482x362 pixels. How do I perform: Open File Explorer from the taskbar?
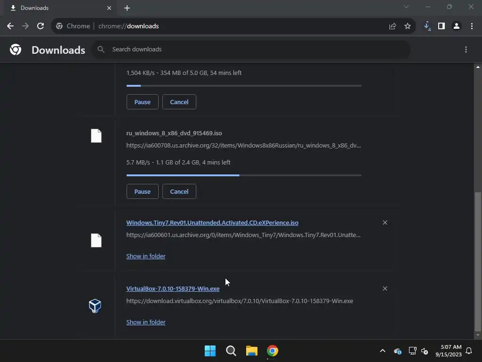click(x=251, y=351)
